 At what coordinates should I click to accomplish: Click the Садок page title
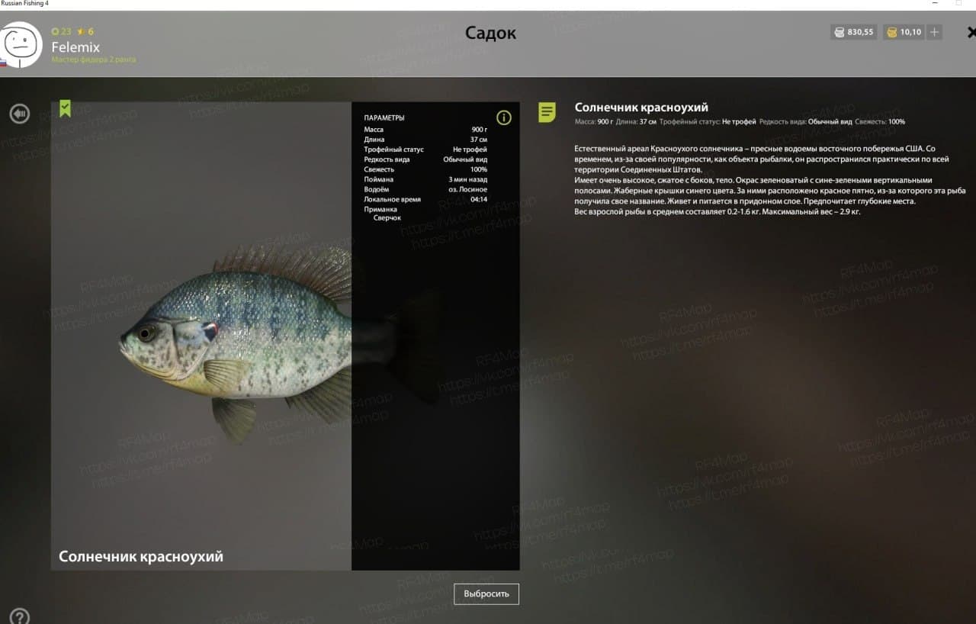[490, 33]
